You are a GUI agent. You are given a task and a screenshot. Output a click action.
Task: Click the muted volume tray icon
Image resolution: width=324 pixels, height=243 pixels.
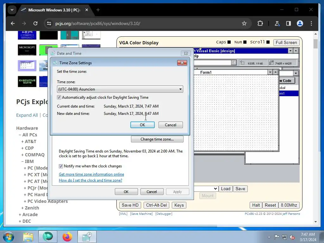click(x=292, y=237)
